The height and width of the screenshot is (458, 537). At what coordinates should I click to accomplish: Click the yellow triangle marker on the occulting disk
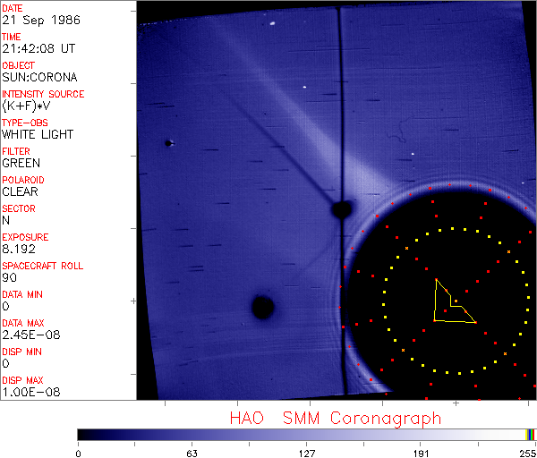(450, 306)
